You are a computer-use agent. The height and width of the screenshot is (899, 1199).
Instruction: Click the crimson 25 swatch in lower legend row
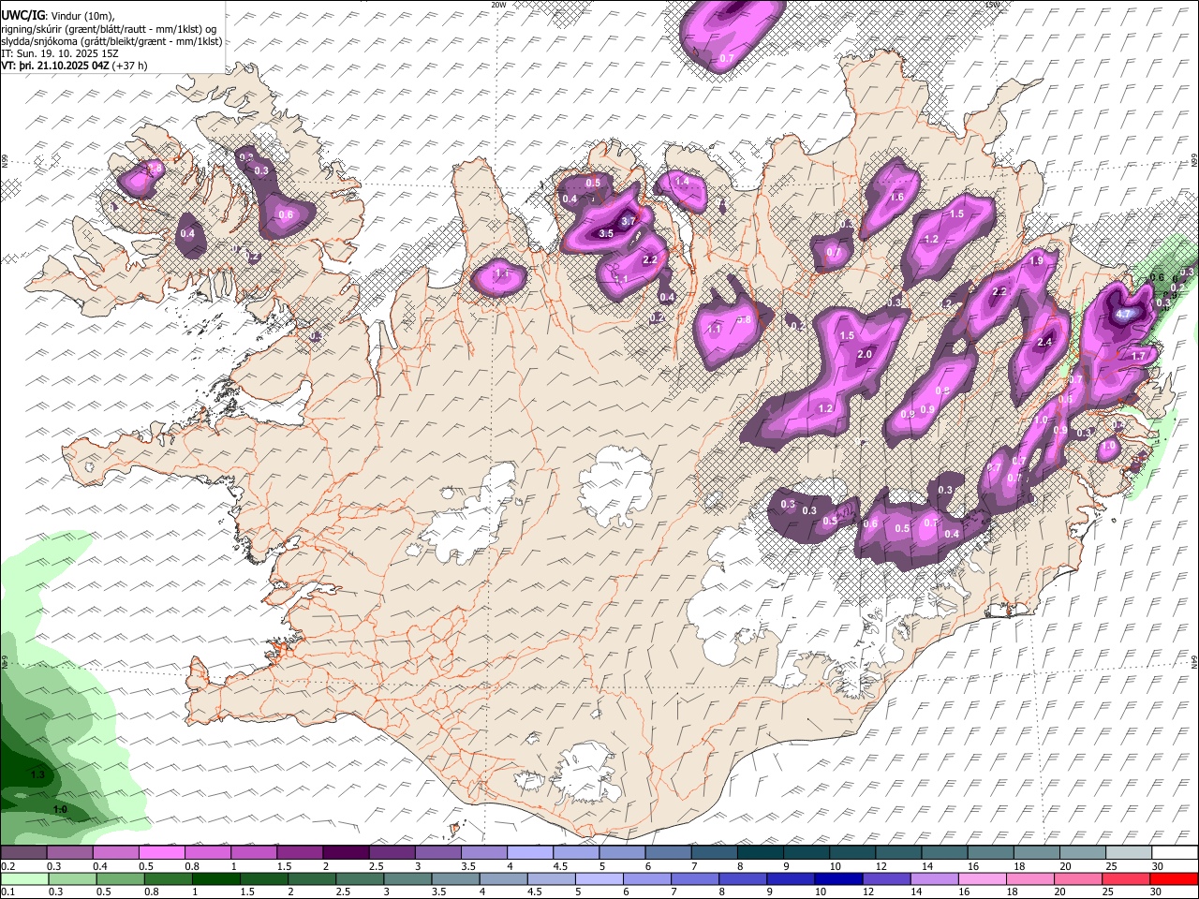coord(1126,878)
